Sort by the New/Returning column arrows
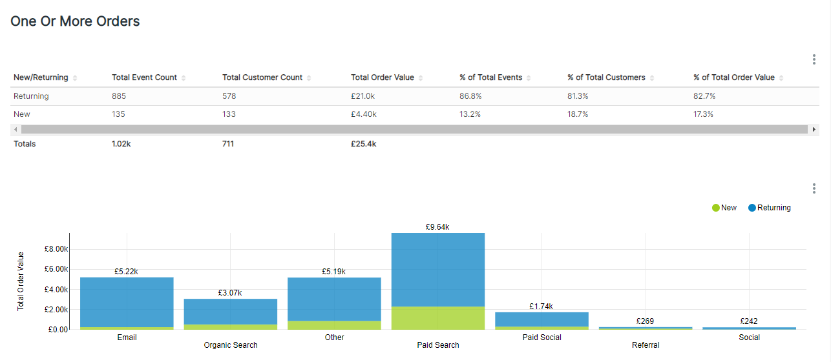This screenshot has width=831, height=362. click(x=75, y=78)
